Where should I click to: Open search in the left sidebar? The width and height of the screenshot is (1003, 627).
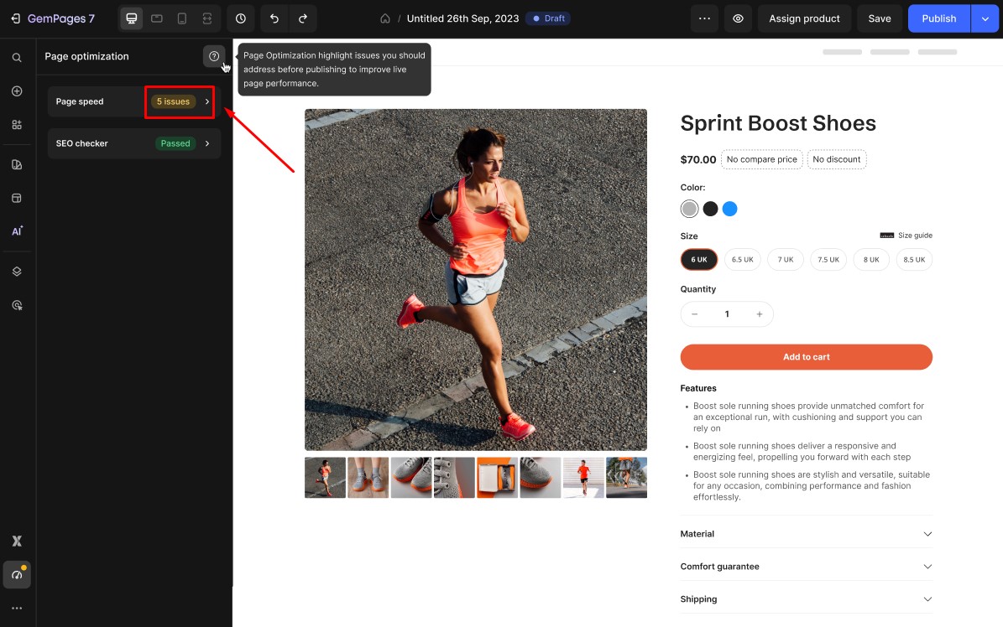tap(17, 58)
